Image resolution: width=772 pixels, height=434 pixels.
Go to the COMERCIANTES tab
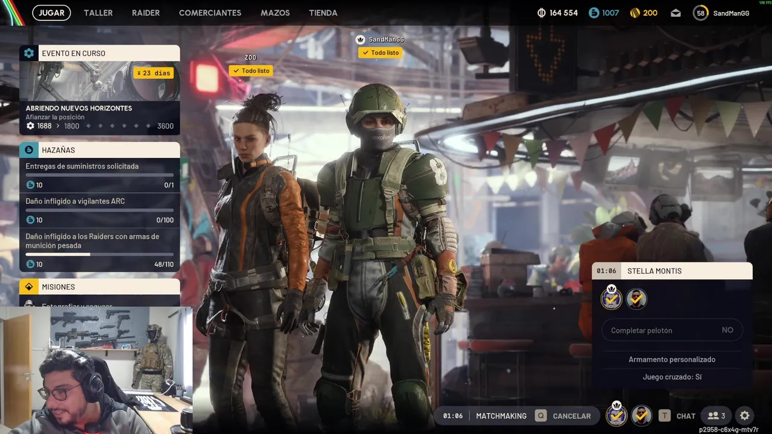point(210,13)
